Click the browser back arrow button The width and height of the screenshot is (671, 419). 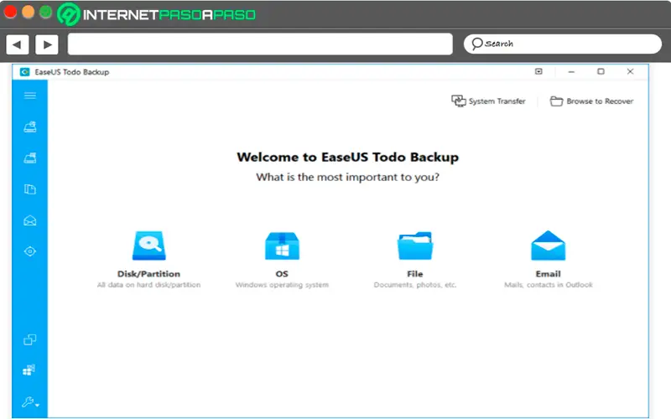click(x=17, y=44)
